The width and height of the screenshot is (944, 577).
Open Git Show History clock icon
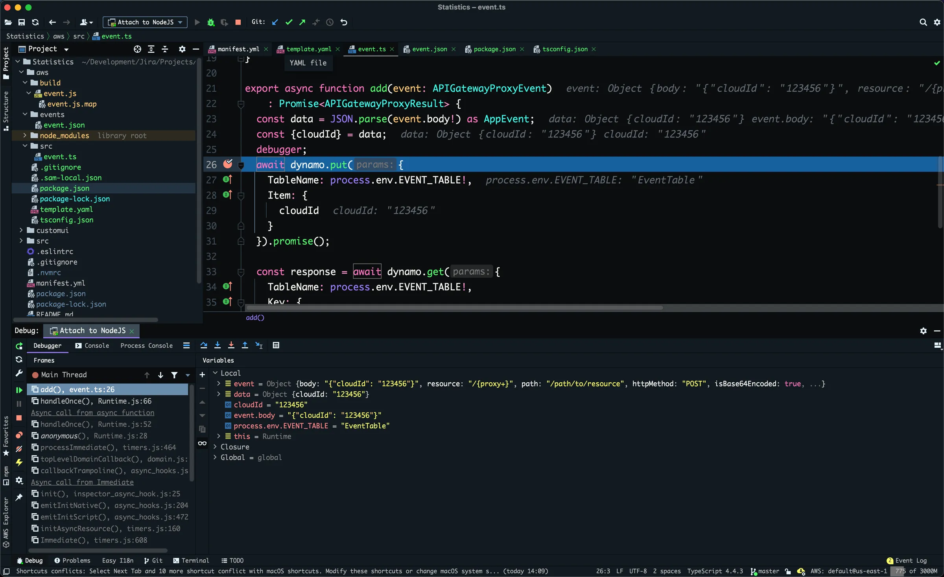pyautogui.click(x=330, y=22)
